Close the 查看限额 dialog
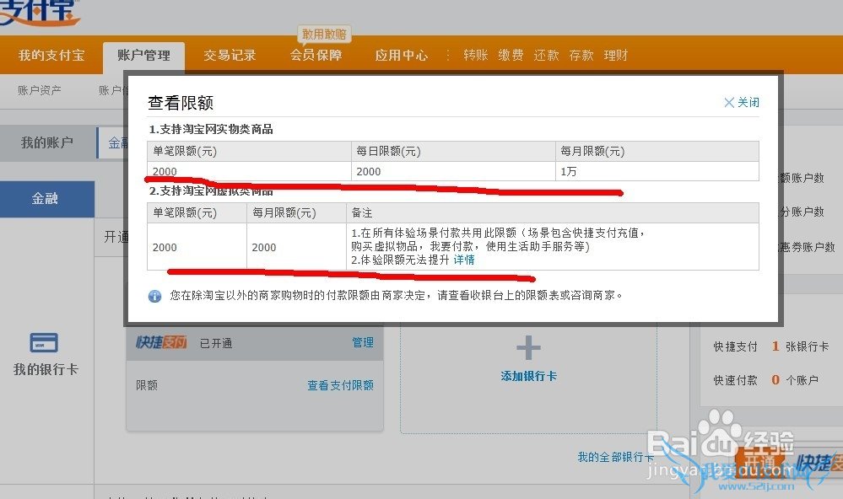Viewport: 843px width, 499px height. click(742, 102)
